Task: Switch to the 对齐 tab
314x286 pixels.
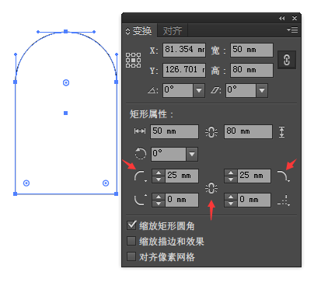Action: click(173, 31)
